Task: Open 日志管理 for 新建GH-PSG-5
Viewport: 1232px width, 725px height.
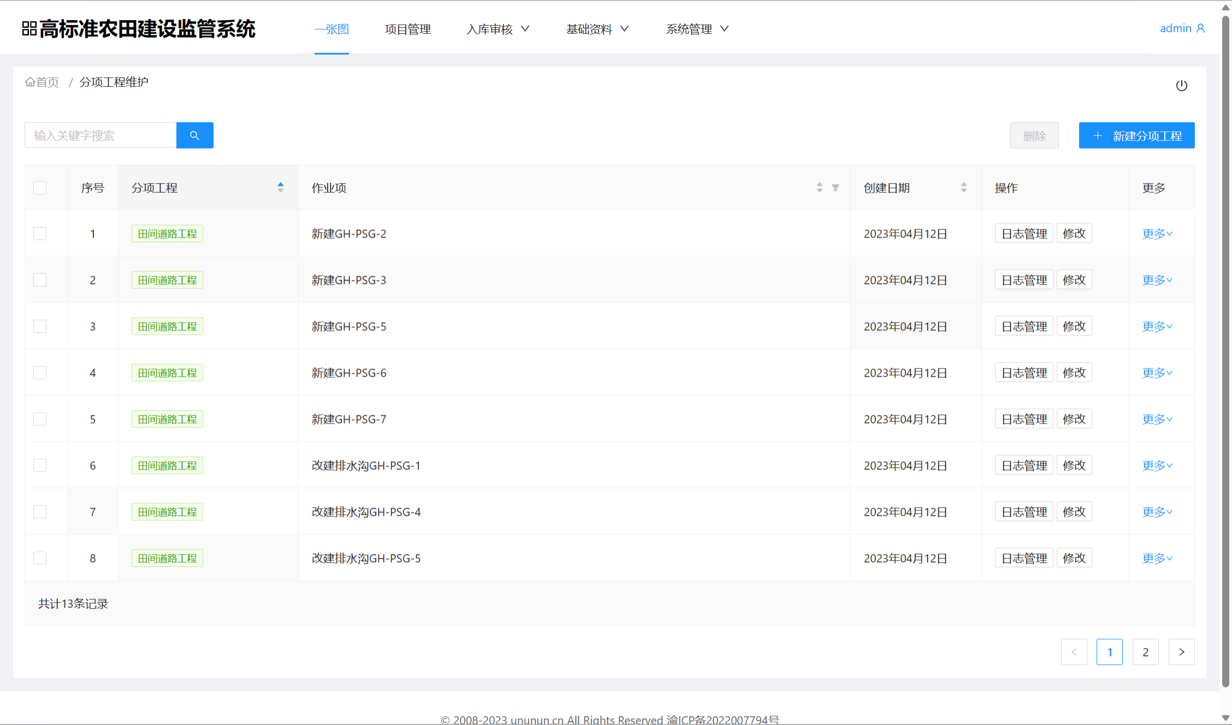Action: [1024, 326]
